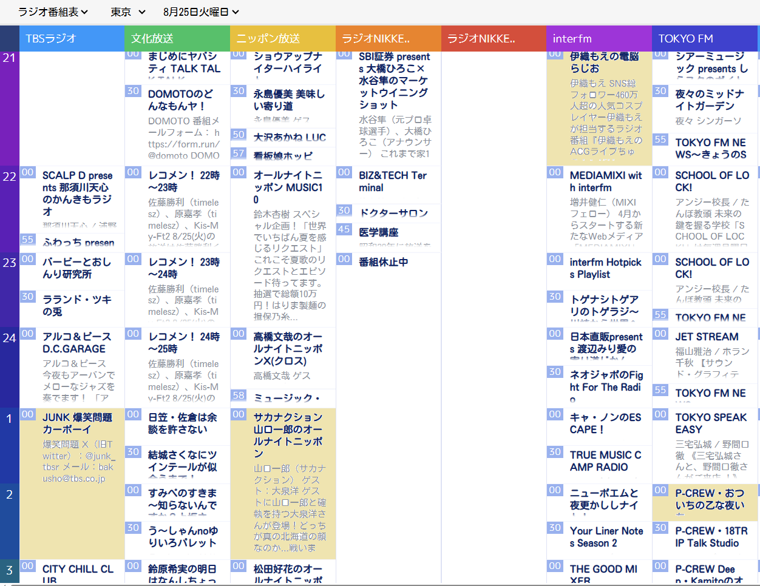Open ラランド・ツキの兎 program
The image size is (760, 586).
pyautogui.click(x=72, y=309)
